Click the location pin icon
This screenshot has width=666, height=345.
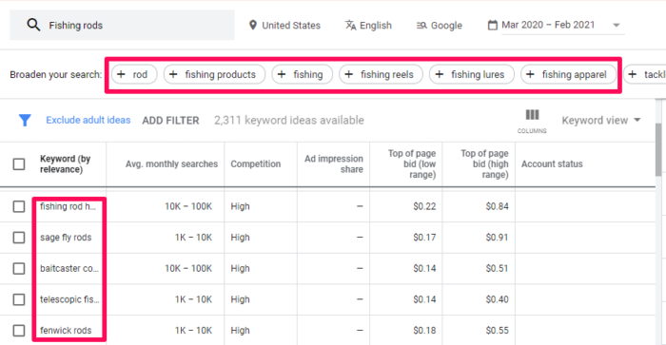pos(253,25)
